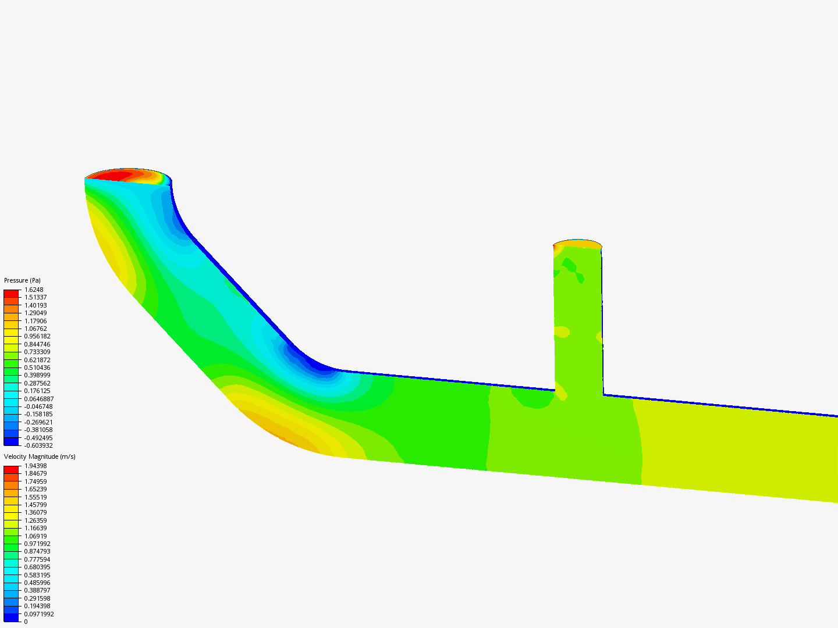
Task: Click the velocity value 1.45799
Action: [35, 505]
